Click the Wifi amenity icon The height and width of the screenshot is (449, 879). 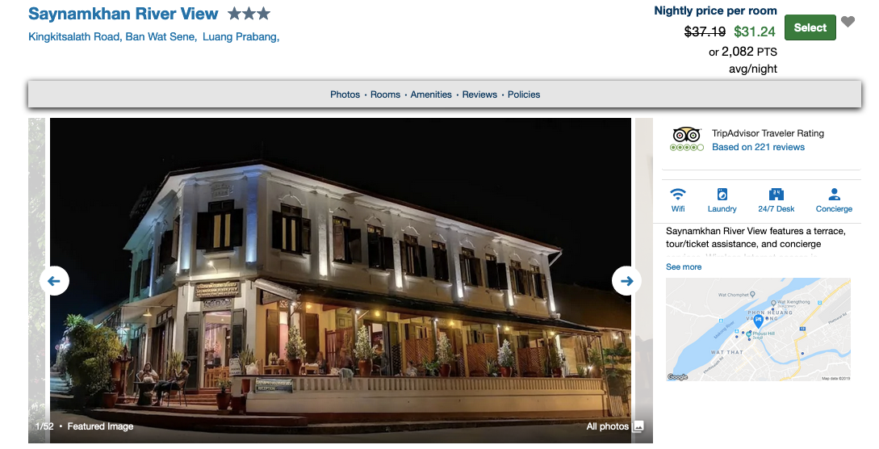point(678,195)
